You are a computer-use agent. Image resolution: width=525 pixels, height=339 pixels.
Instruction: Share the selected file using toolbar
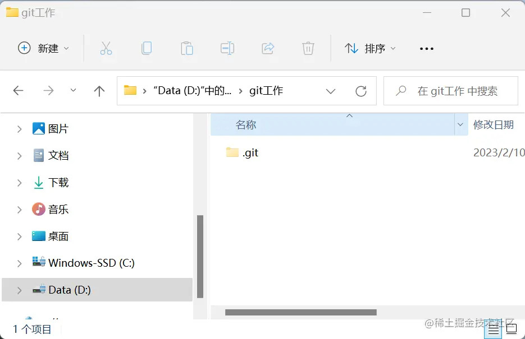tap(268, 48)
